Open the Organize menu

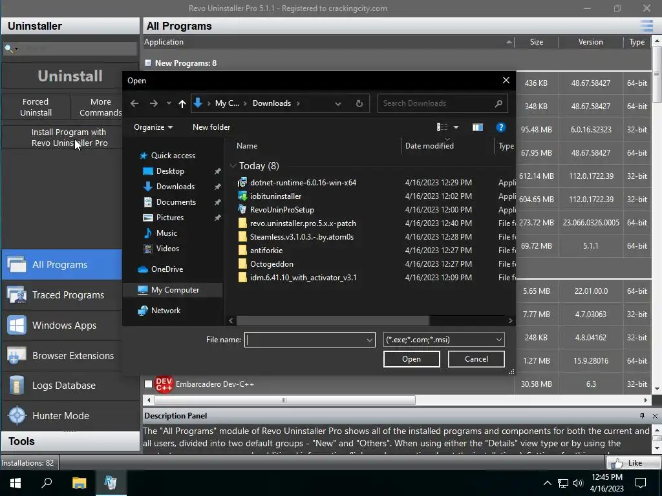click(x=153, y=127)
